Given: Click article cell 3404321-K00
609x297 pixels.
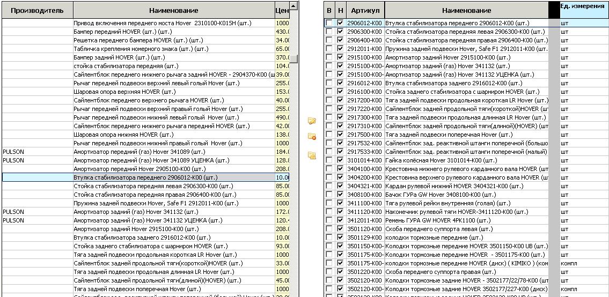Looking at the screenshot, I should (x=365, y=186).
